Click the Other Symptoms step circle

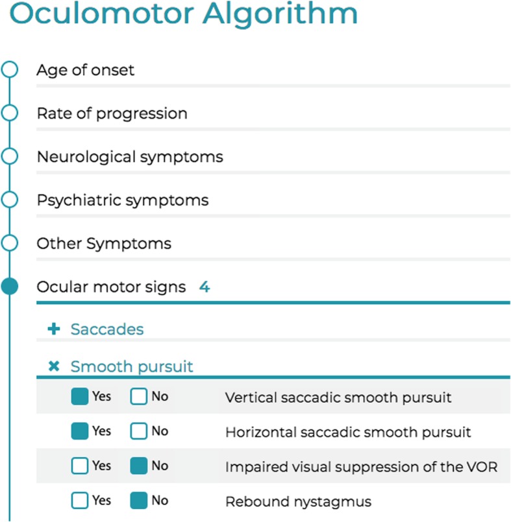click(8, 242)
